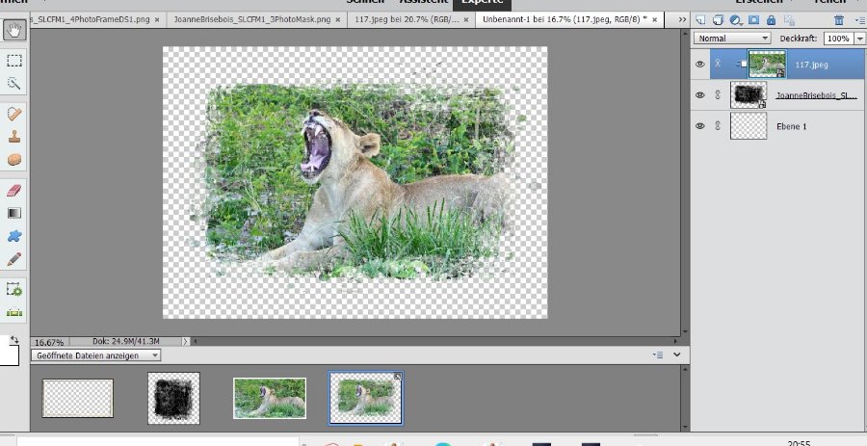Choose the Clone Stamp tool
867x446 pixels.
click(14, 136)
